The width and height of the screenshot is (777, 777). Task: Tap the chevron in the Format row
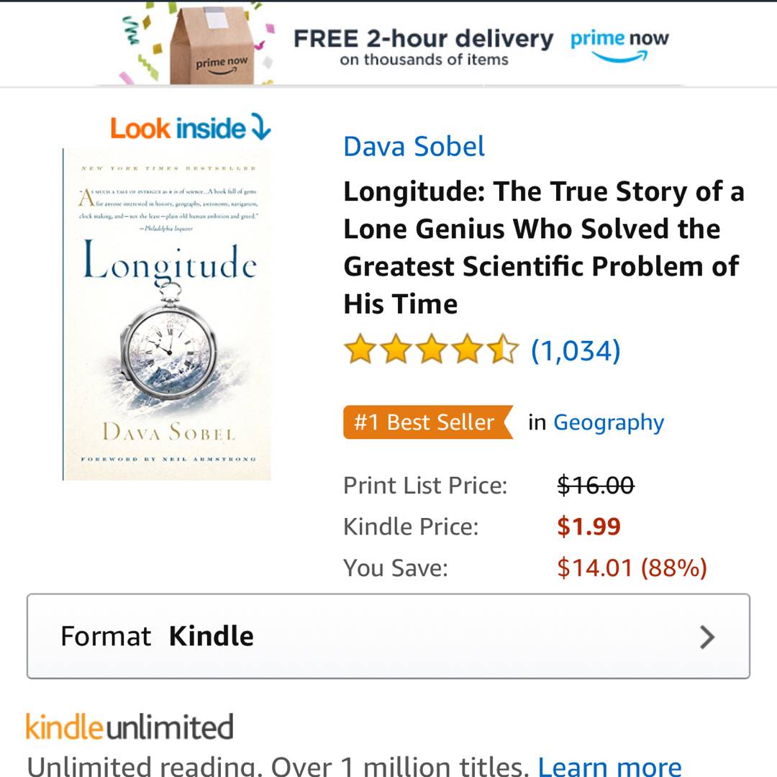[x=707, y=637]
